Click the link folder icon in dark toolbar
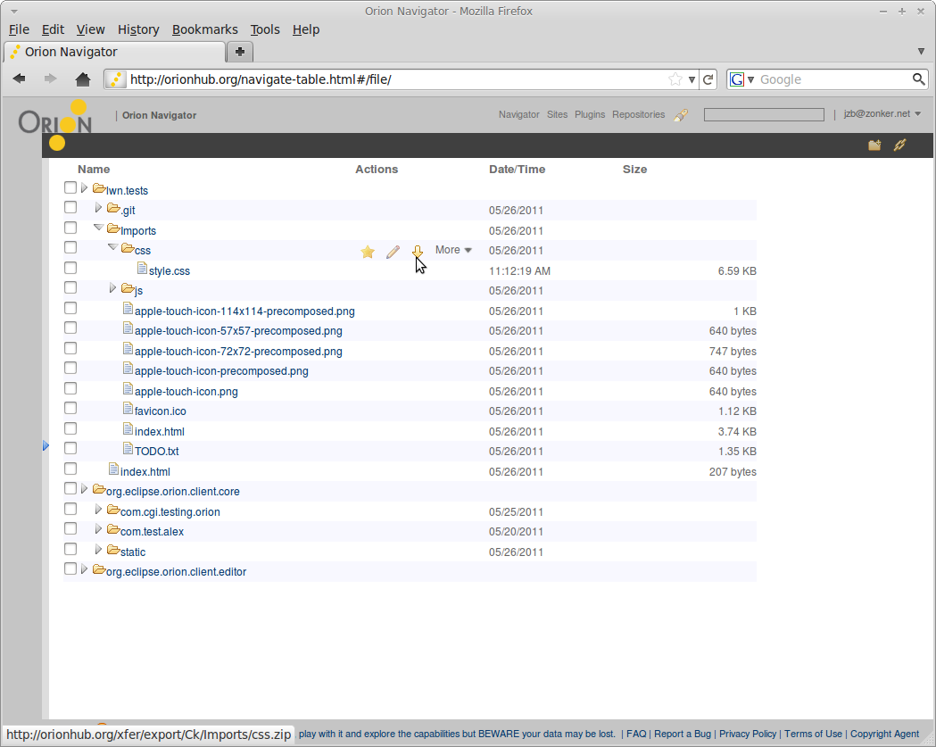 pos(899,145)
